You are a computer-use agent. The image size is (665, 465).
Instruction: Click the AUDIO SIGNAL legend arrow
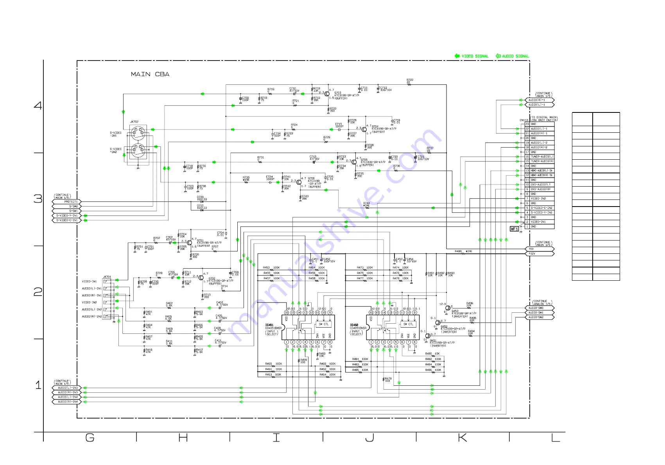tap(498, 56)
